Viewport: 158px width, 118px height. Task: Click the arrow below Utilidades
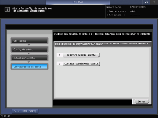click(29, 45)
